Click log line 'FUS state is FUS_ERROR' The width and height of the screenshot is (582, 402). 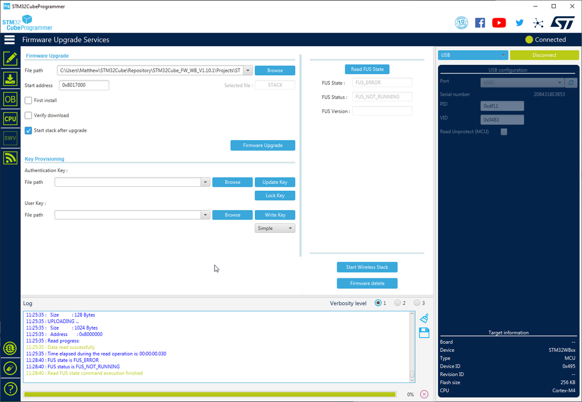(x=62, y=360)
